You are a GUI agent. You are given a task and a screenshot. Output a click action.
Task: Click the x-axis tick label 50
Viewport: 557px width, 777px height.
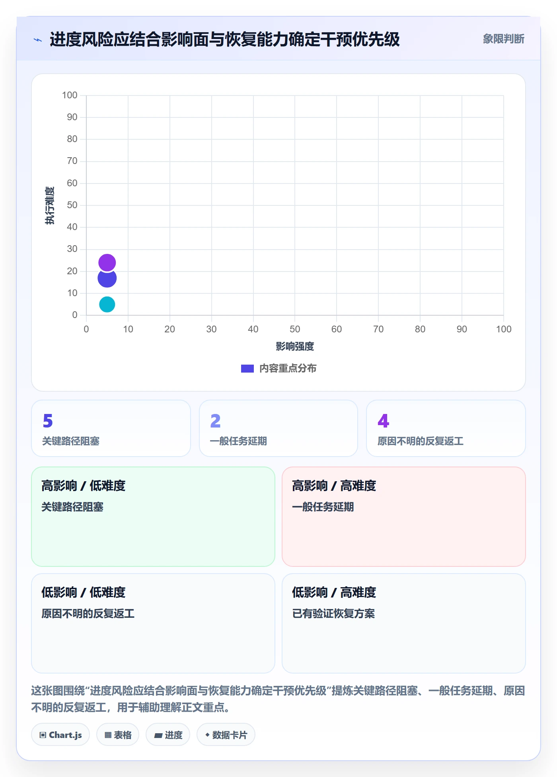pos(295,329)
